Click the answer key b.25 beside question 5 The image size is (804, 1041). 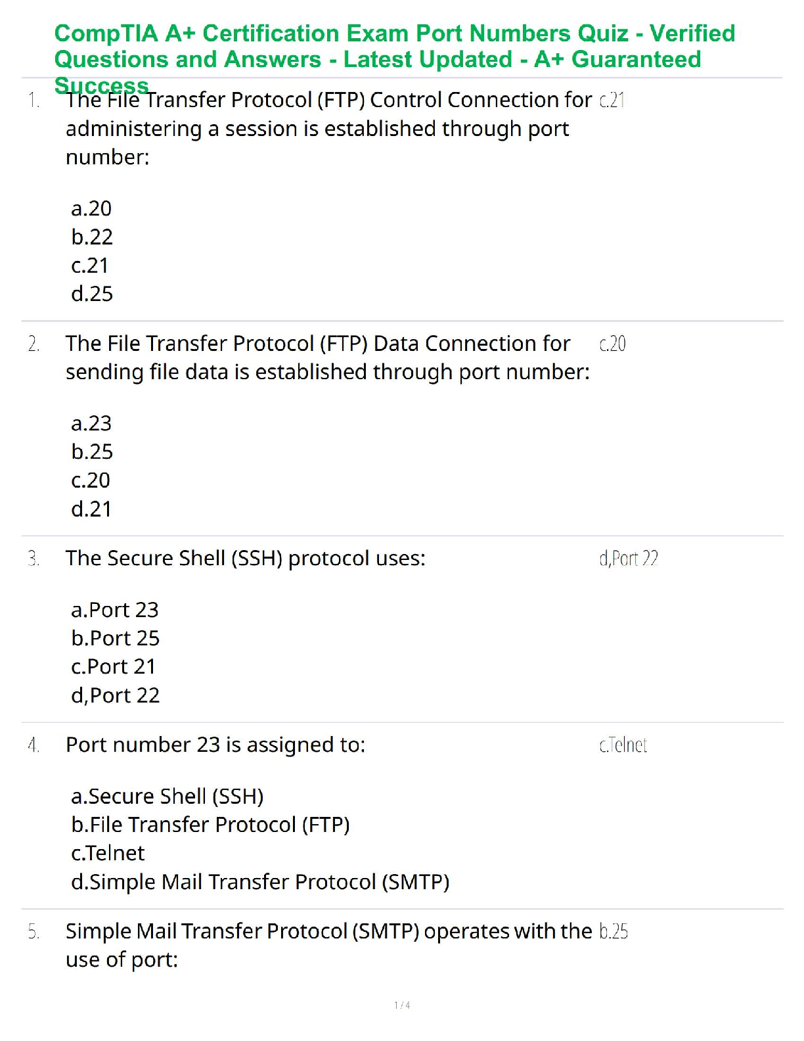(x=614, y=931)
